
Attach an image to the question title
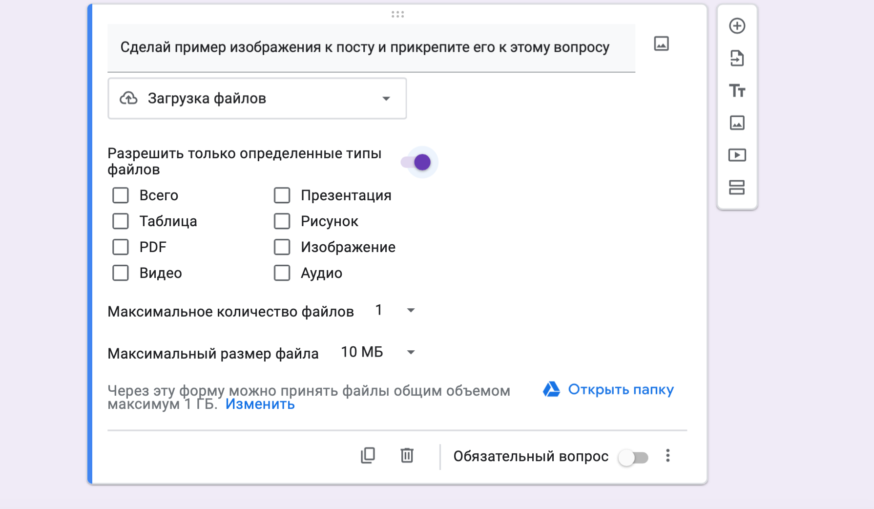(x=661, y=44)
